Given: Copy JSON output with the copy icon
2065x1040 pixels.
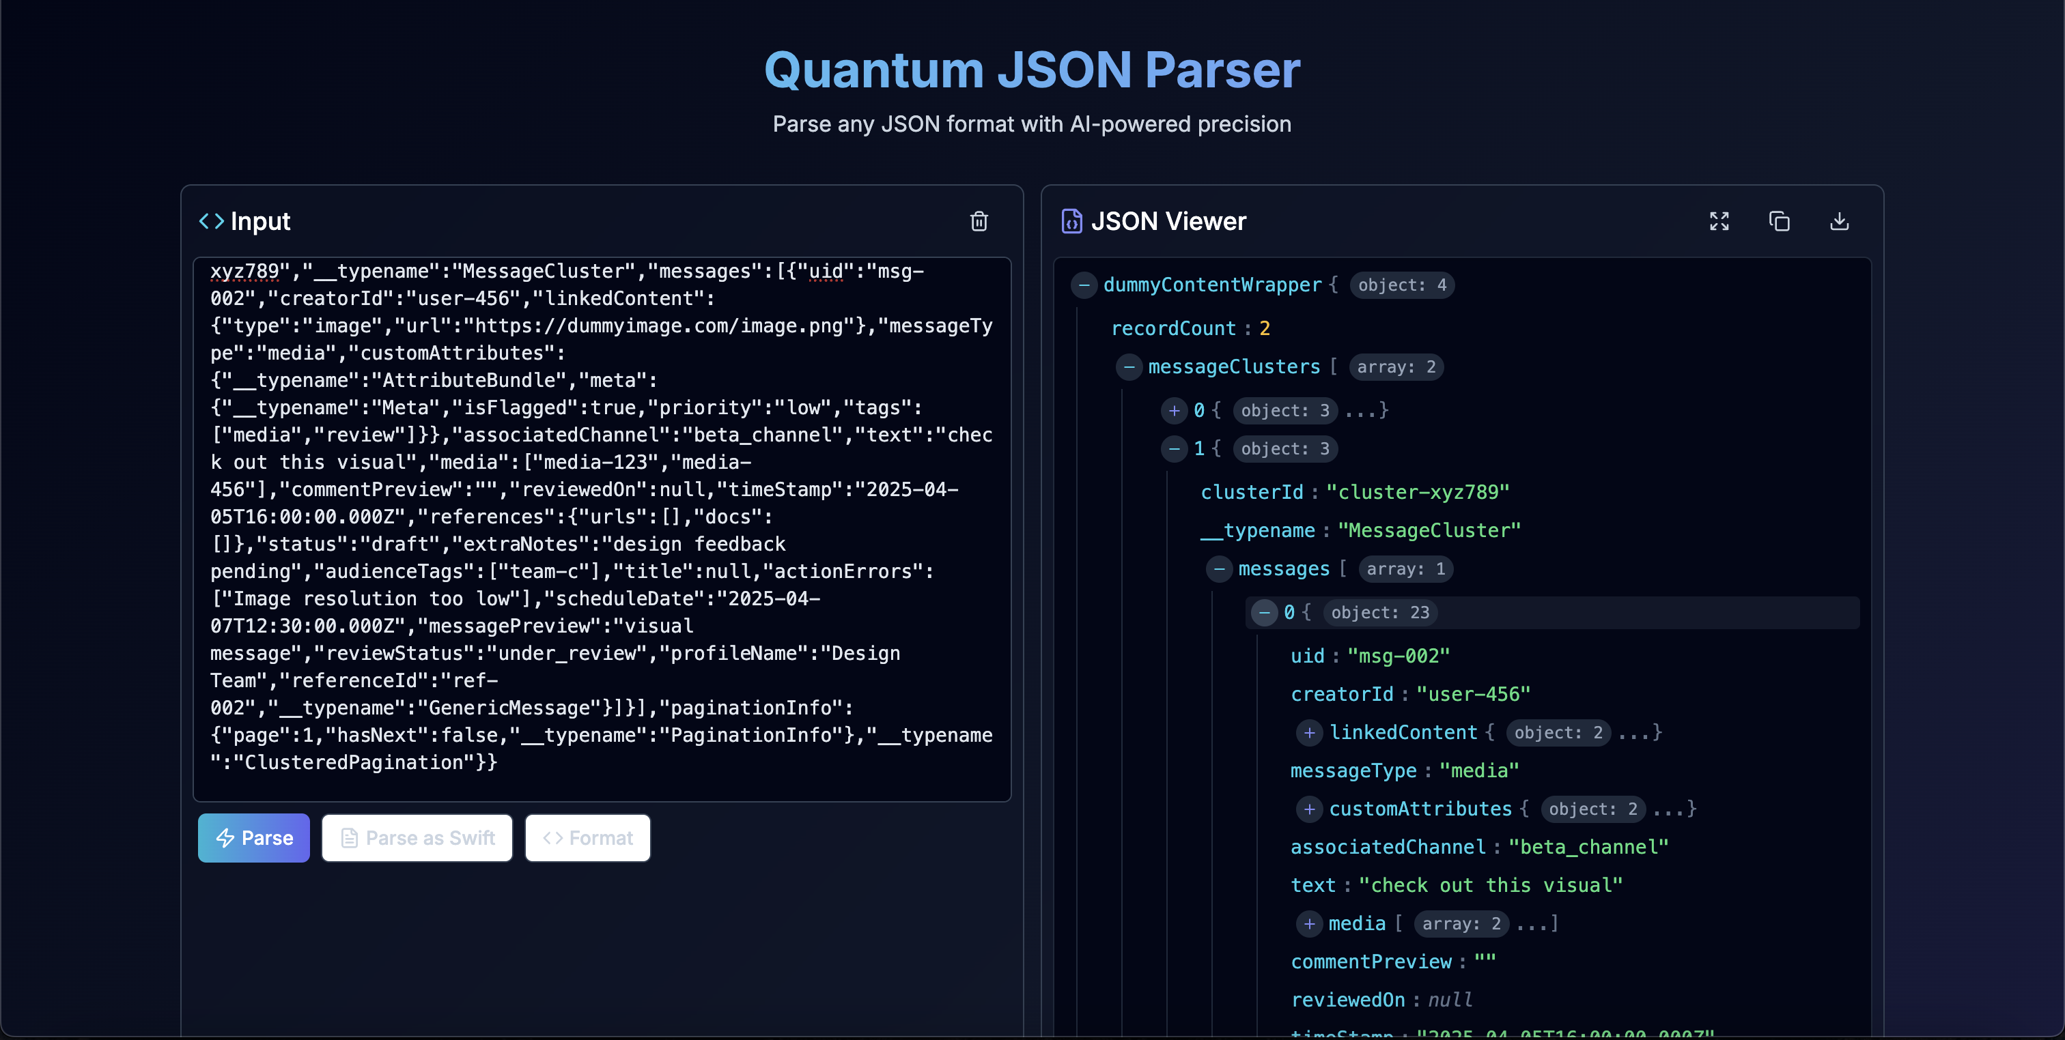Looking at the screenshot, I should (x=1779, y=221).
